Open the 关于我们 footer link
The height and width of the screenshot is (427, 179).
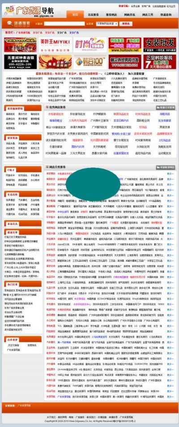click(51, 417)
